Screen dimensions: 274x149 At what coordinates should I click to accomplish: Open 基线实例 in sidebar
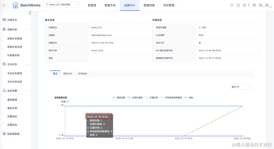click(x=12, y=108)
